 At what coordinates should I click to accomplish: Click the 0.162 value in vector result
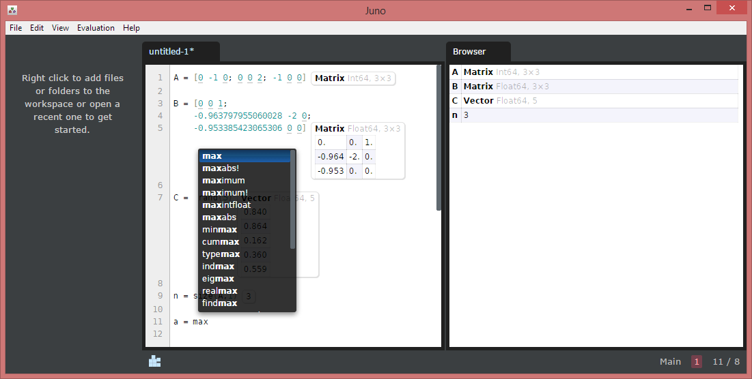[255, 240]
